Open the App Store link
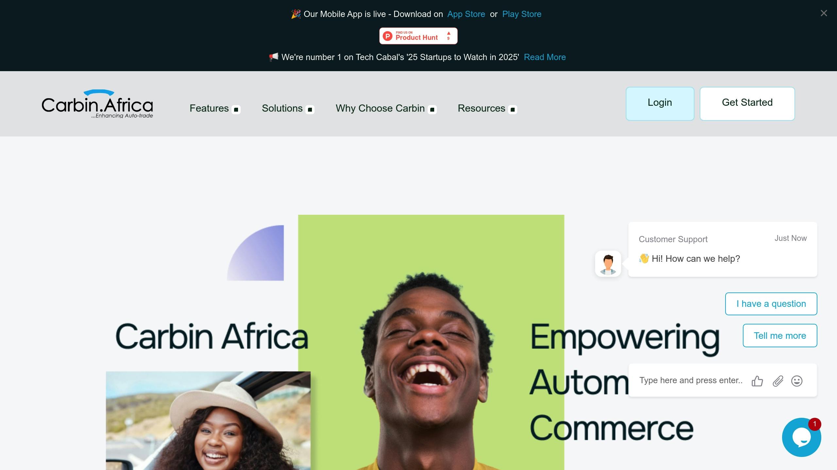The image size is (837, 470). (x=466, y=14)
